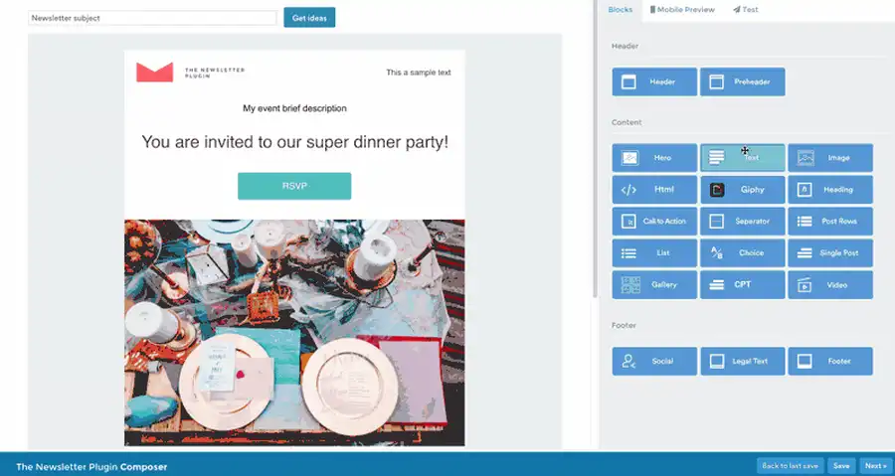Add the Social footer block
895x476 pixels.
click(x=654, y=361)
